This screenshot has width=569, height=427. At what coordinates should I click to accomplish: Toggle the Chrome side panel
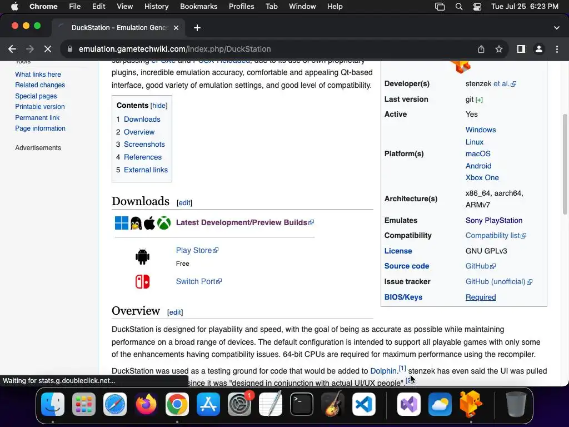521,49
